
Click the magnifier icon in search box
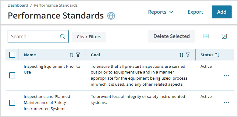pos(62,36)
